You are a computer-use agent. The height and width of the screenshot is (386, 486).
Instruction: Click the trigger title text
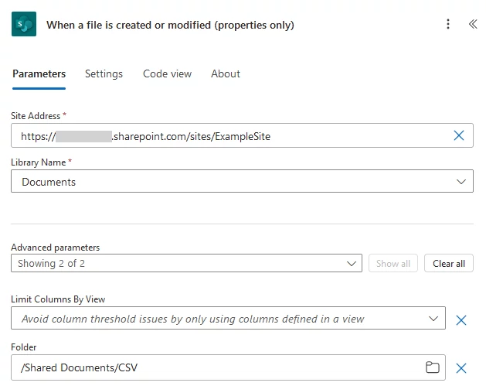pos(170,25)
